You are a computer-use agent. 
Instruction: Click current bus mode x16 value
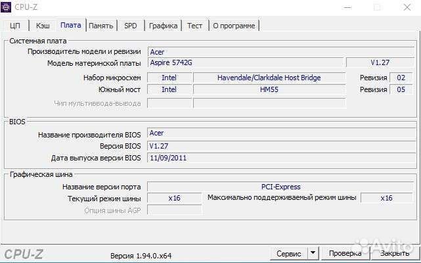(x=175, y=198)
